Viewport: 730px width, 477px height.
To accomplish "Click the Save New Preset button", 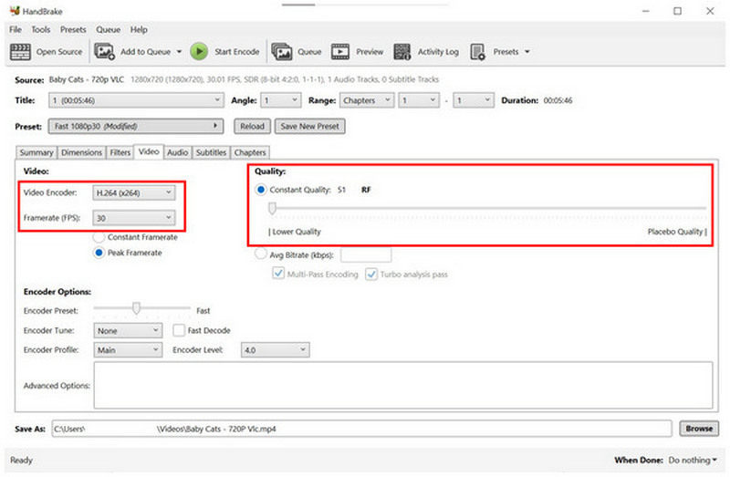I will [x=311, y=126].
